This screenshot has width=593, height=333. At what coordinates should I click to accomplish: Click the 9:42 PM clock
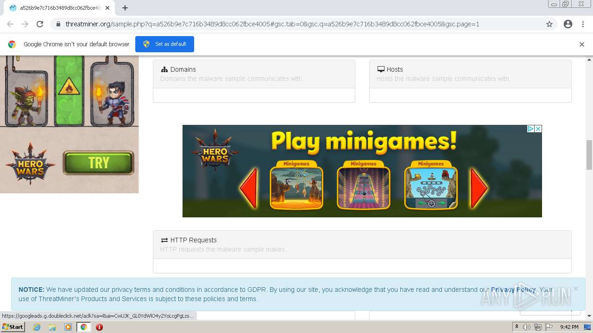coord(569,327)
